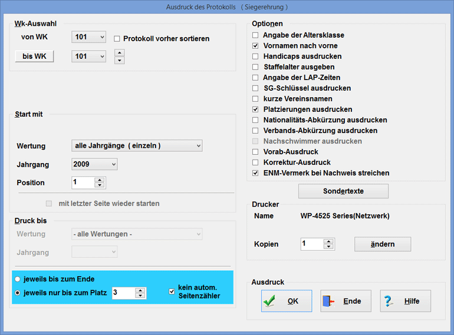Toggle 'Platzierungen ausdrucken' checkbox

pyautogui.click(x=255, y=110)
